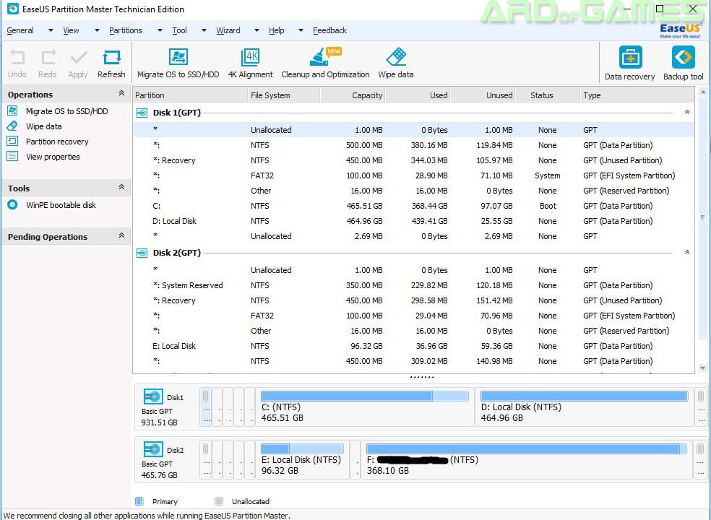Open Partition recovery in Operations panel
The image size is (711, 520).
(x=57, y=142)
